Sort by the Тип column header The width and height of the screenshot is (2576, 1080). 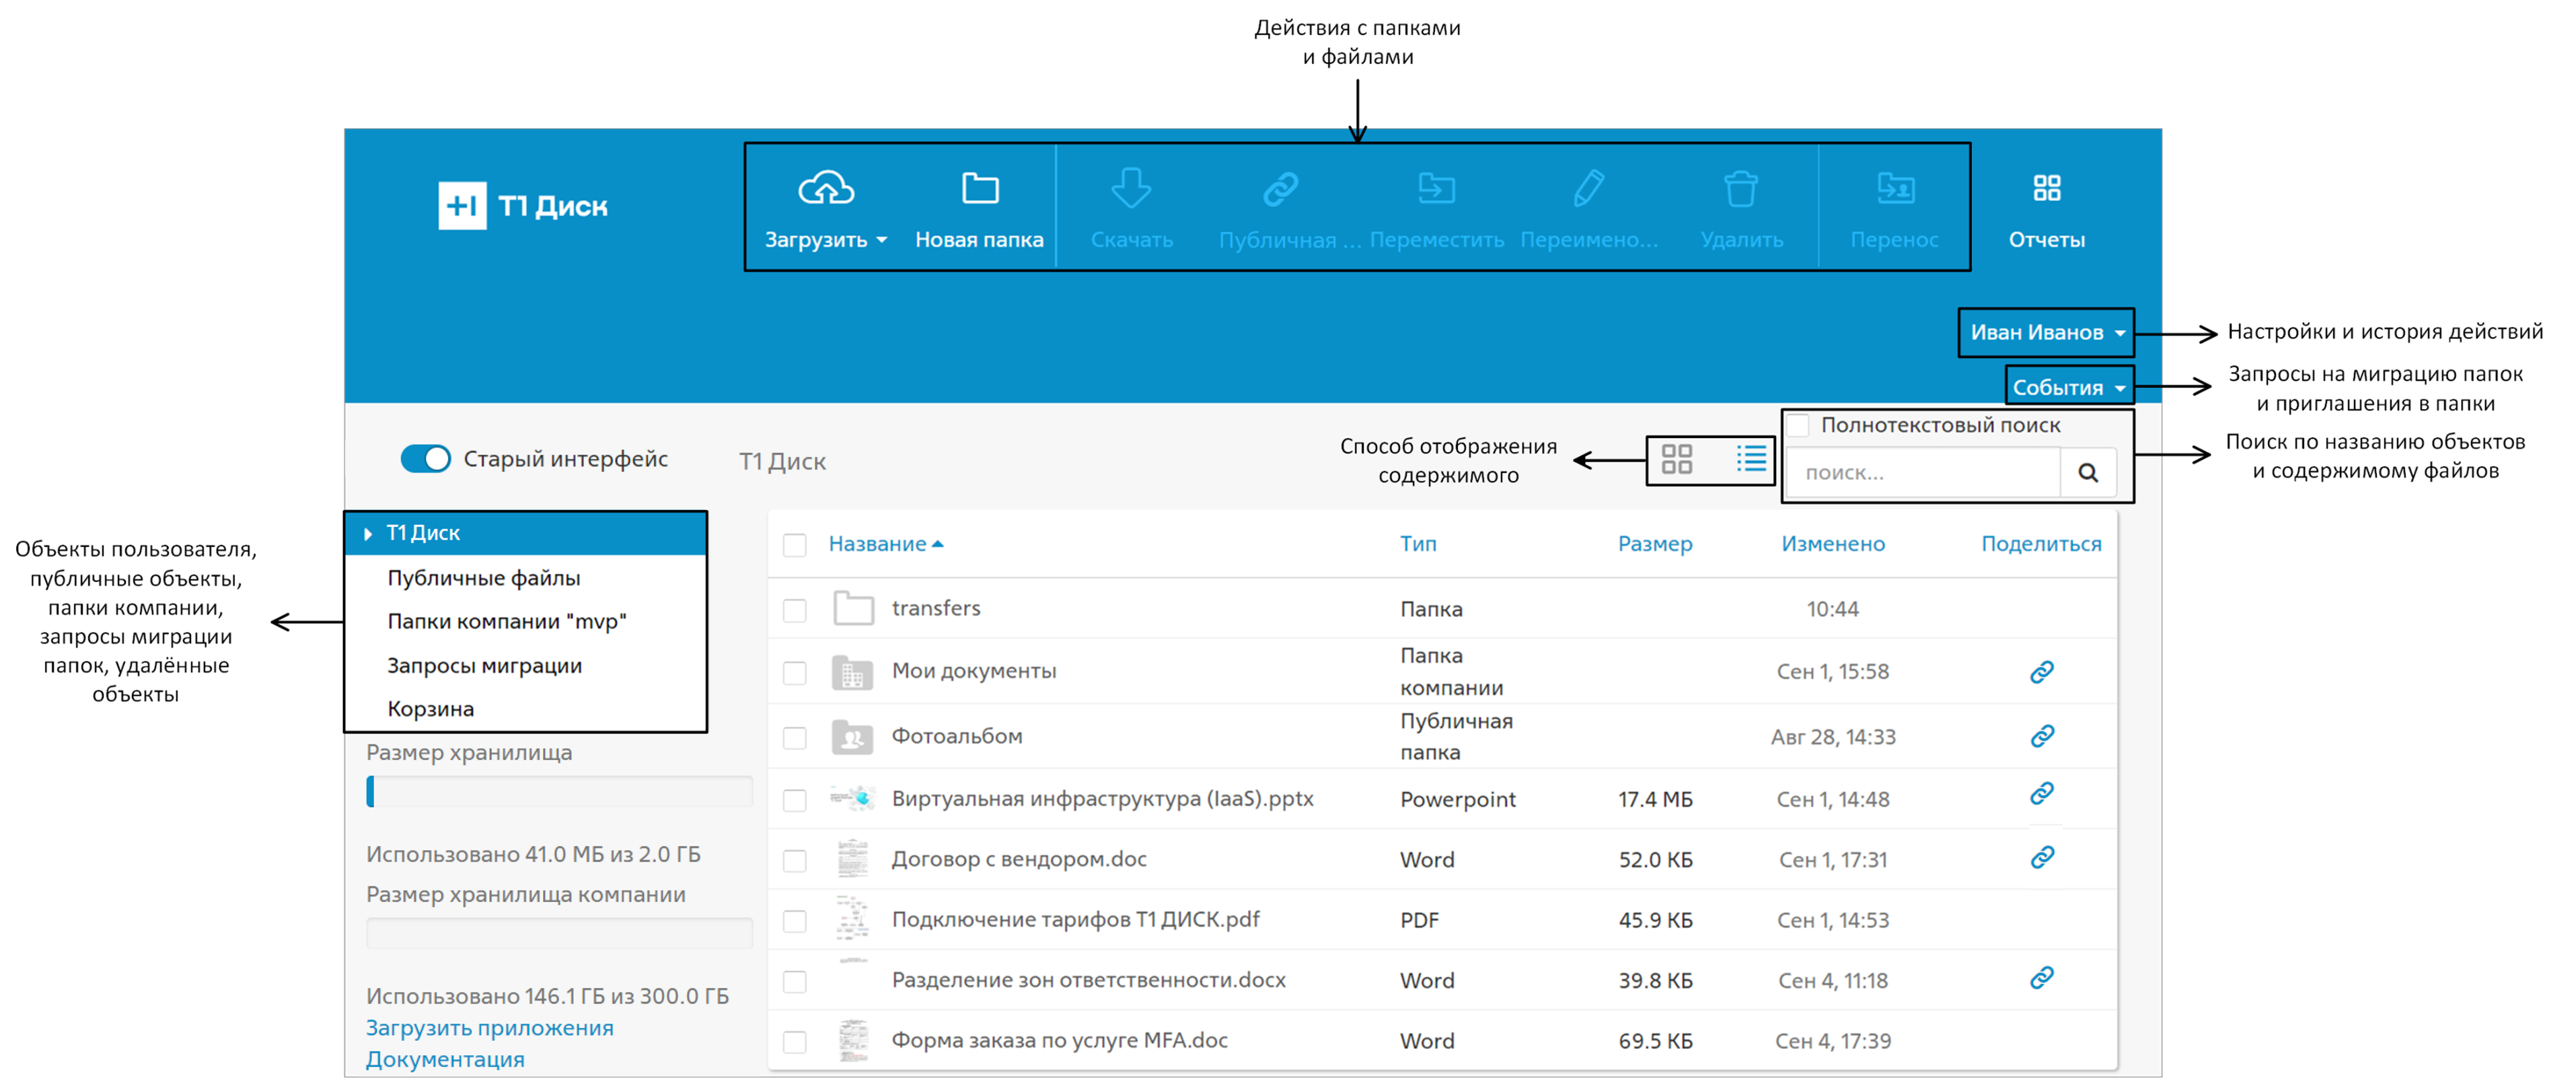click(x=1418, y=544)
